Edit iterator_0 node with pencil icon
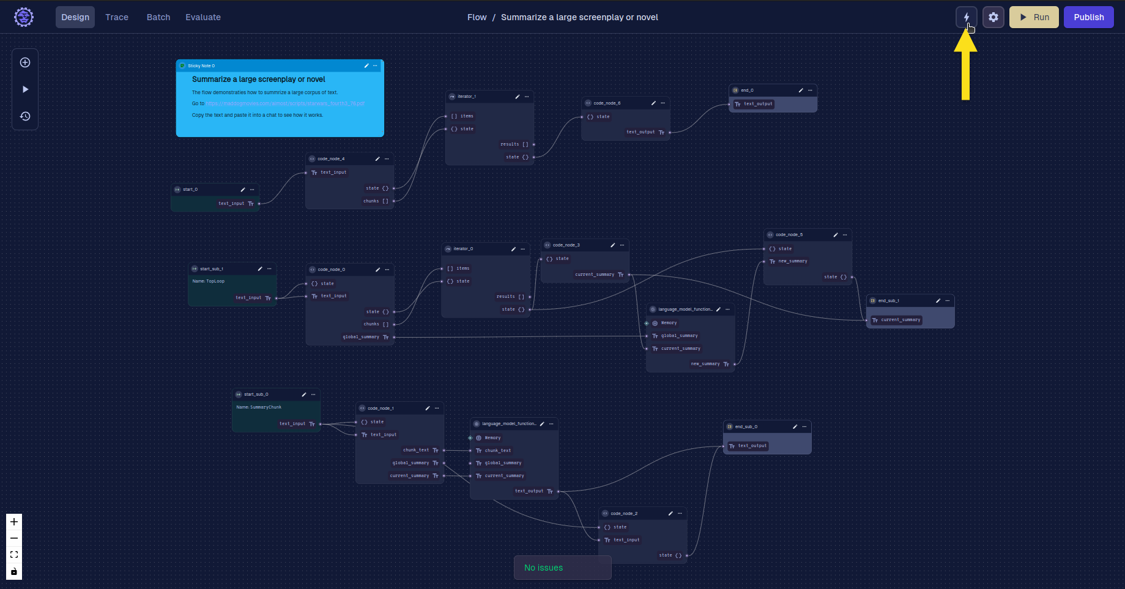This screenshot has height=589, width=1125. click(513, 249)
